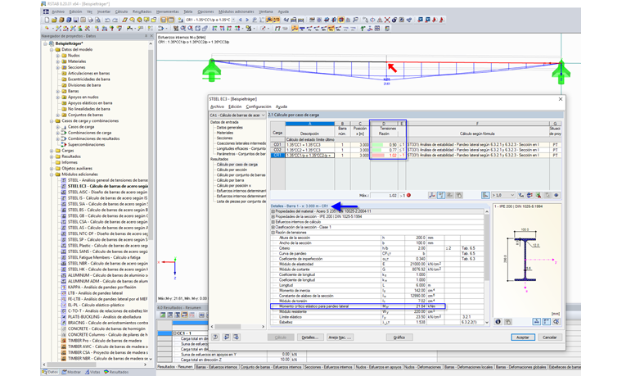Click the help icon at dialog bottom-left

[215, 337]
